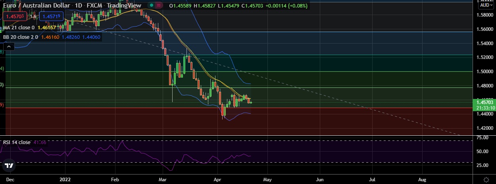This screenshot has width=496, height=184.
Task: Click the Mar label on time axis
Action: tap(163, 179)
